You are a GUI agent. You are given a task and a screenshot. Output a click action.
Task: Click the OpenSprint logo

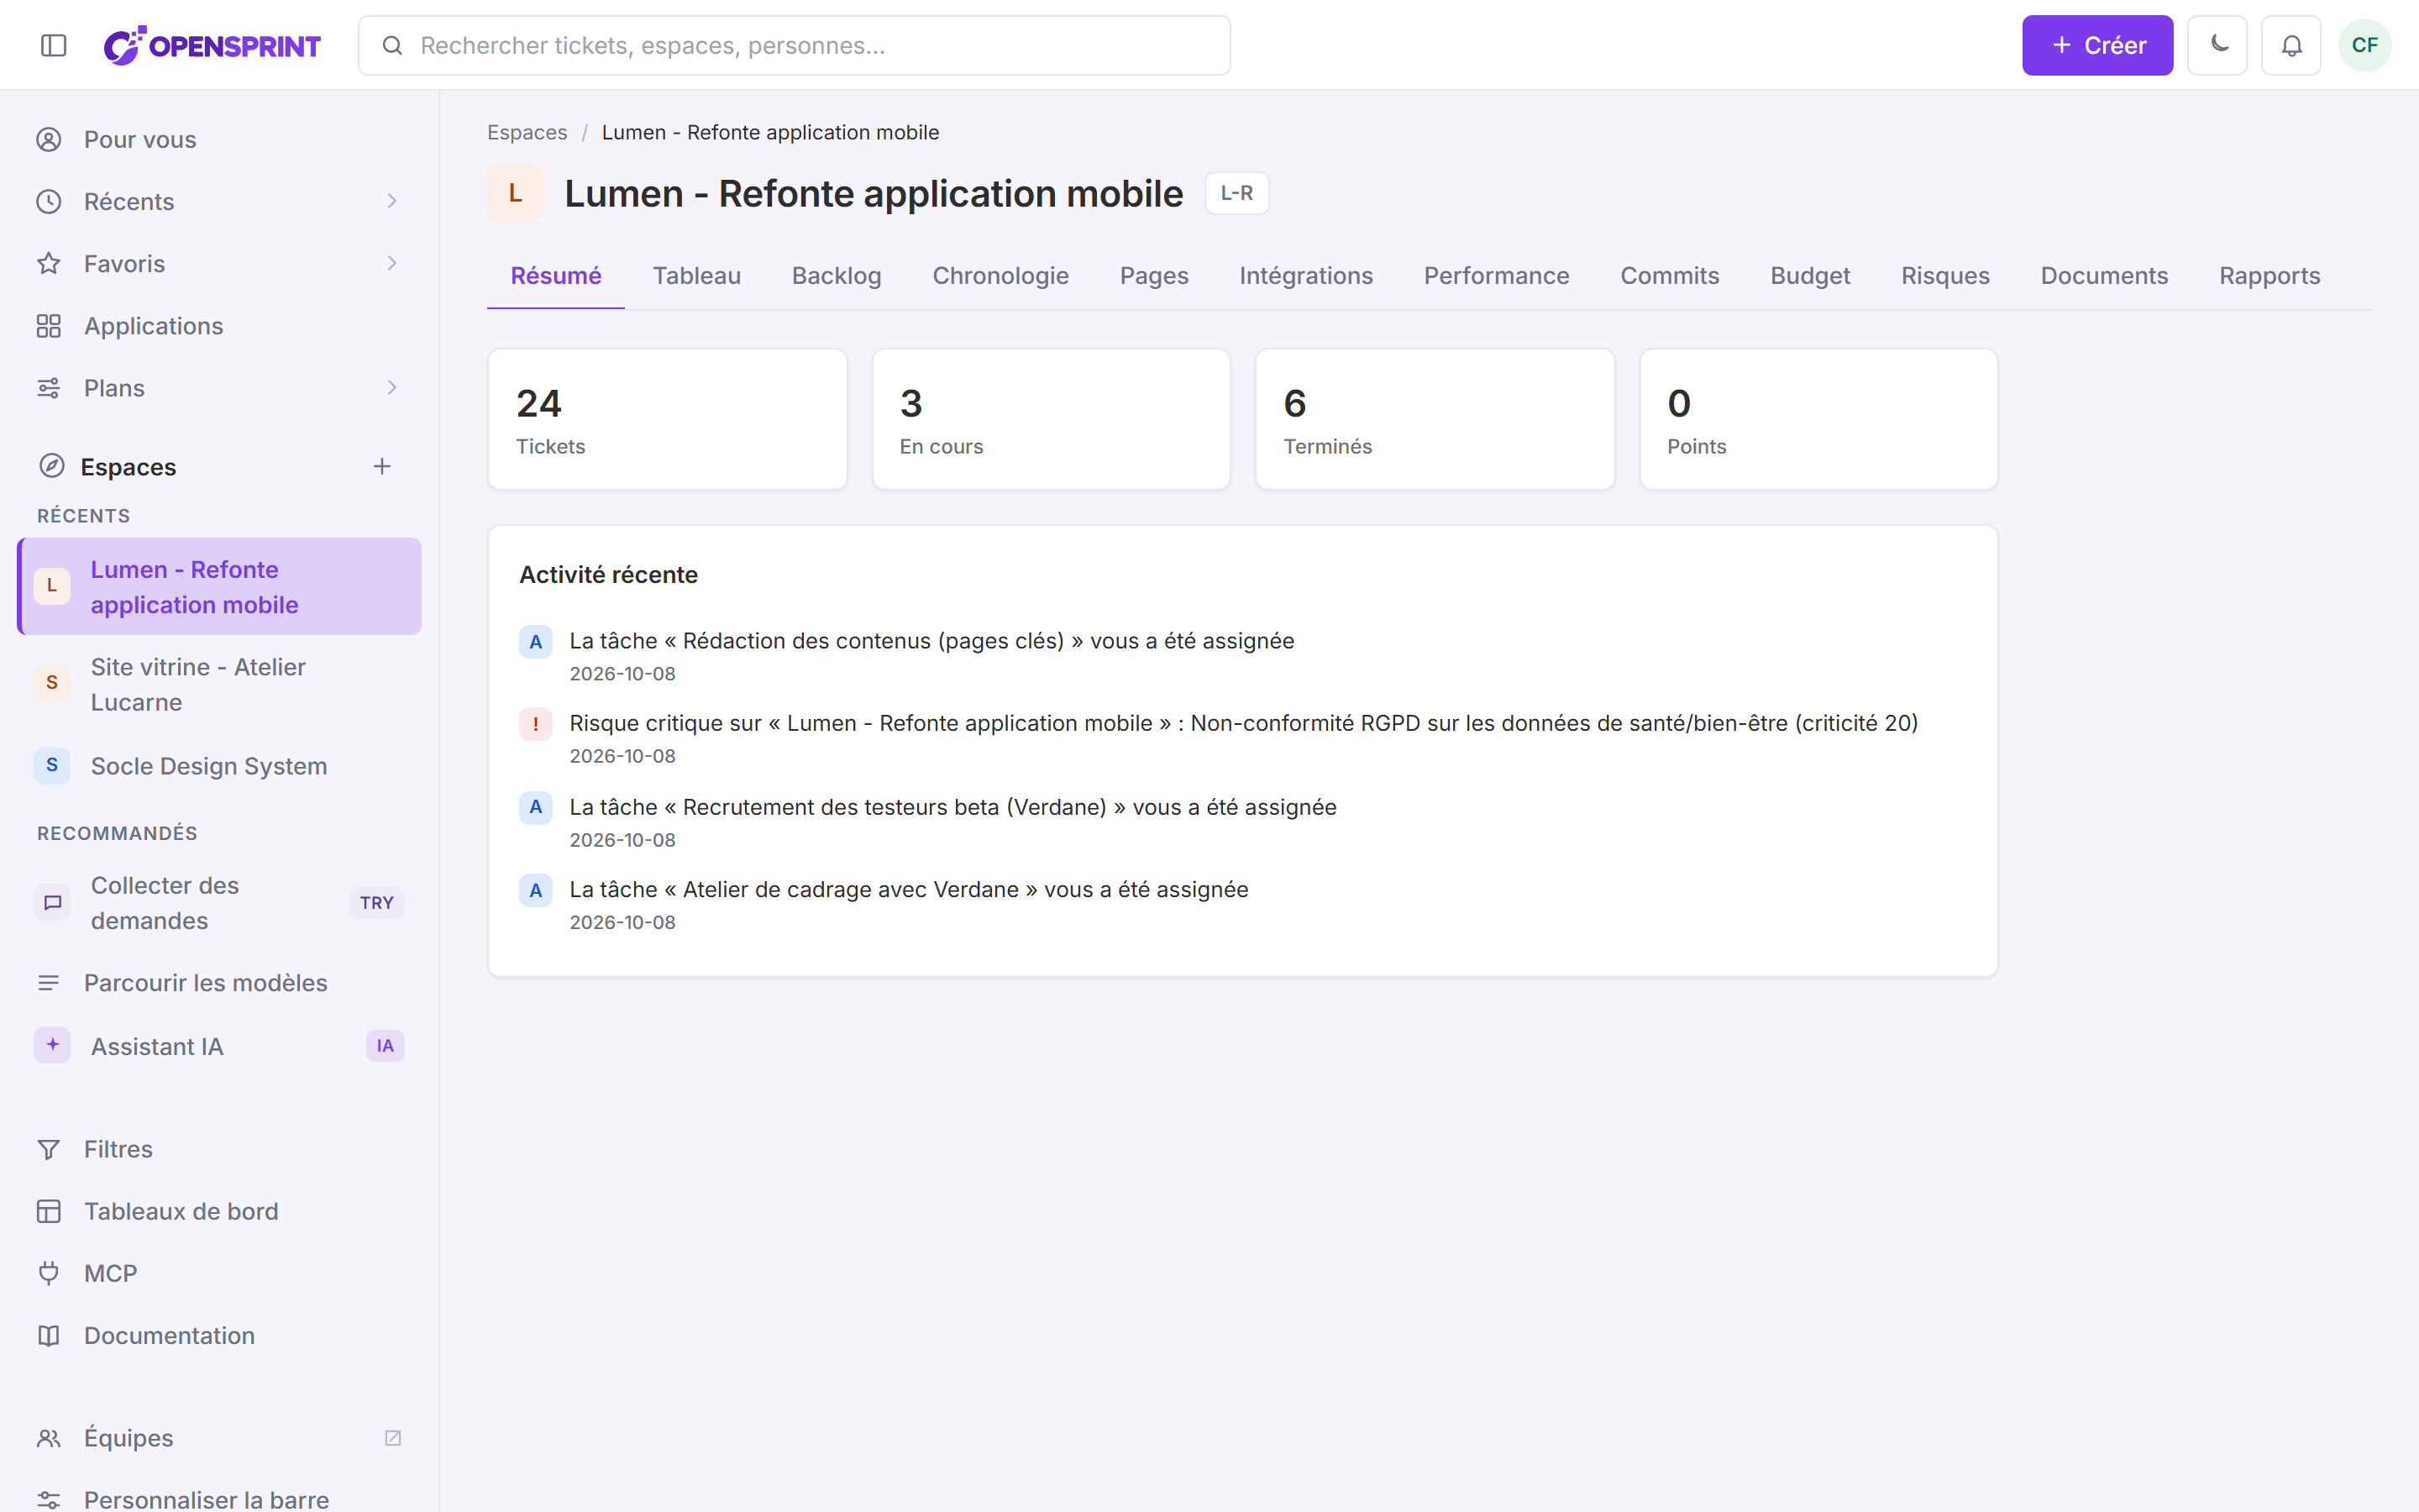[x=212, y=45]
